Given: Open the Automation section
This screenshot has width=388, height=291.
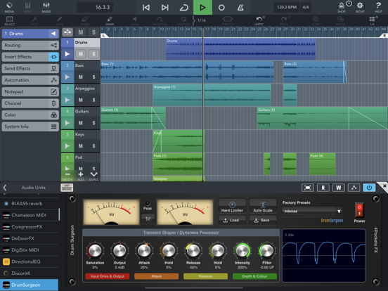Looking at the screenshot, I should coord(30,80).
